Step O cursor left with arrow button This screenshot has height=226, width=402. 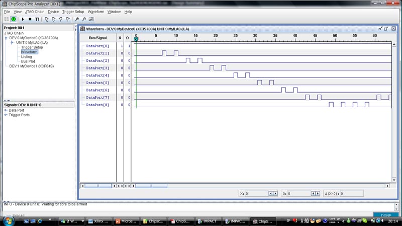[x=313, y=194]
